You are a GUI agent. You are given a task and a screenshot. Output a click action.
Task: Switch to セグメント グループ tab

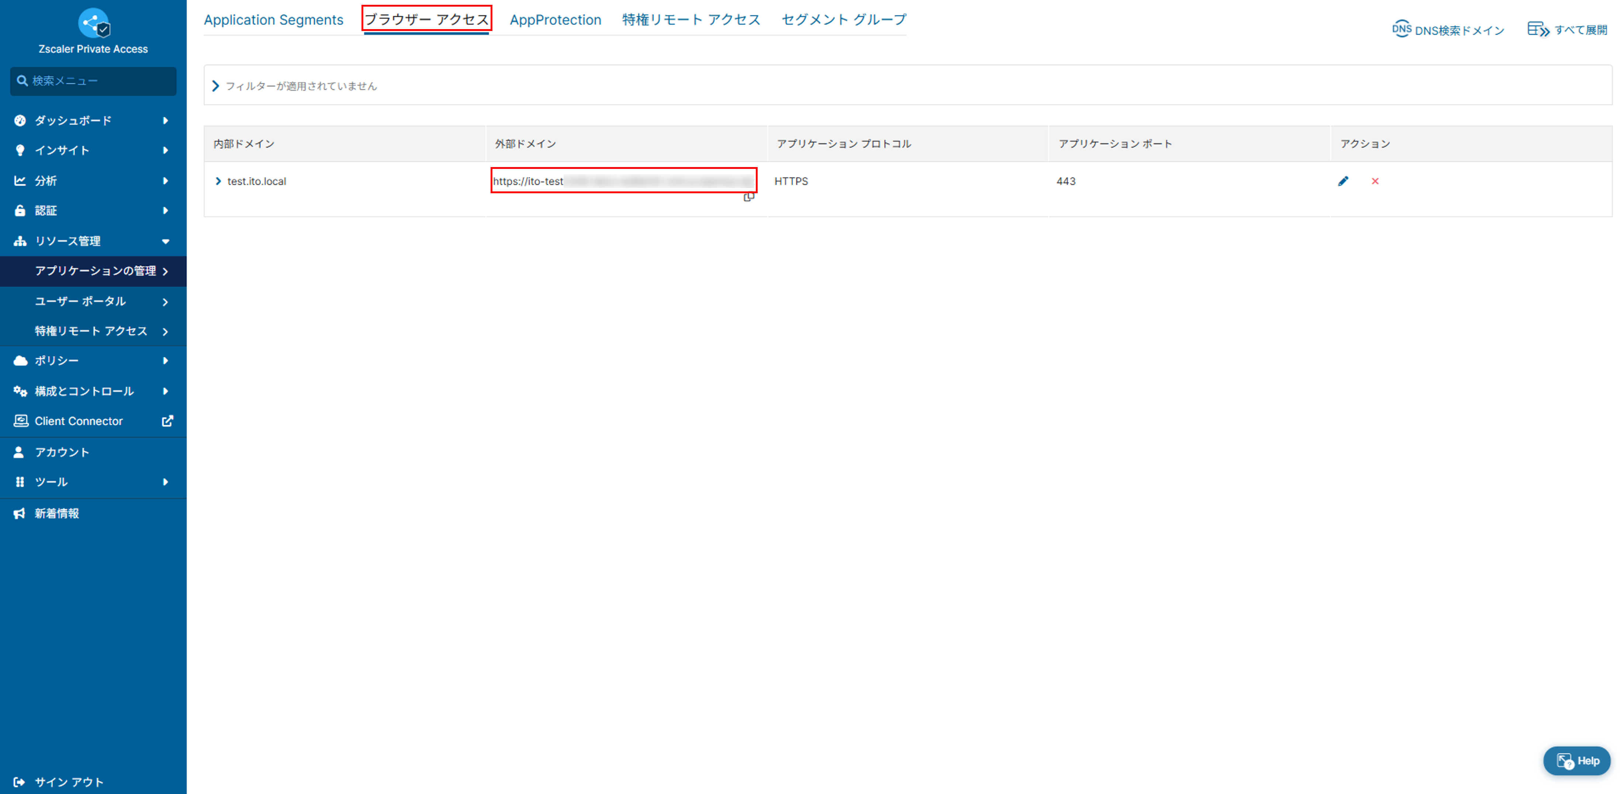[843, 20]
